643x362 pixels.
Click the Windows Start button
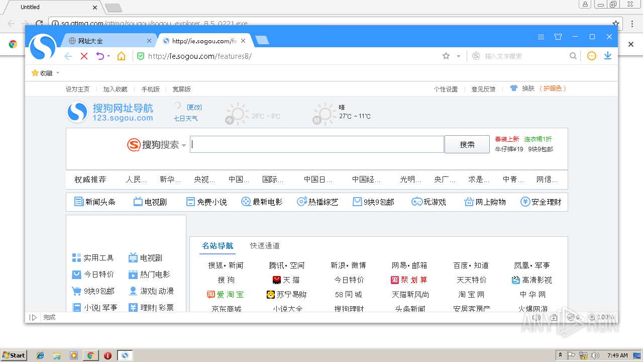(14, 355)
